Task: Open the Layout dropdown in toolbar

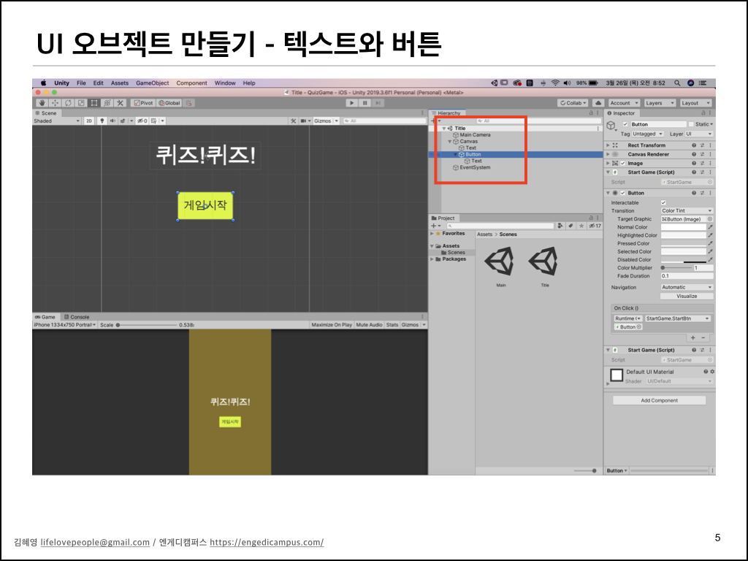Action: (x=695, y=102)
